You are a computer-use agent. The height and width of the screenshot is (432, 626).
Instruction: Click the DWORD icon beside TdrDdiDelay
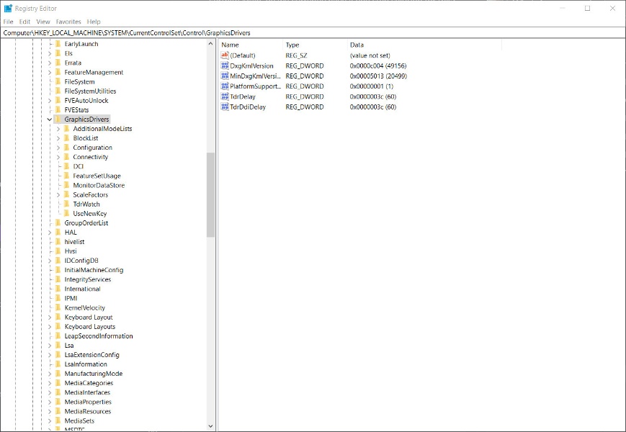(x=225, y=107)
